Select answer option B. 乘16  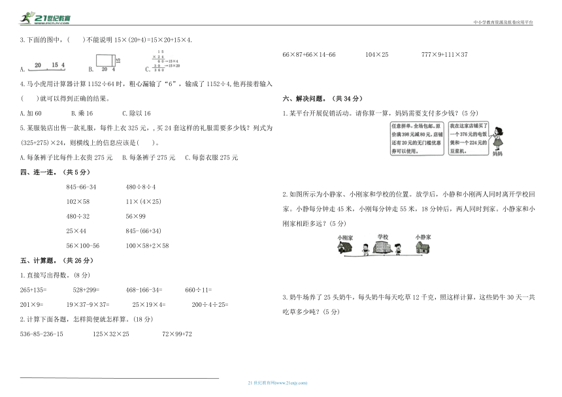click(82, 113)
